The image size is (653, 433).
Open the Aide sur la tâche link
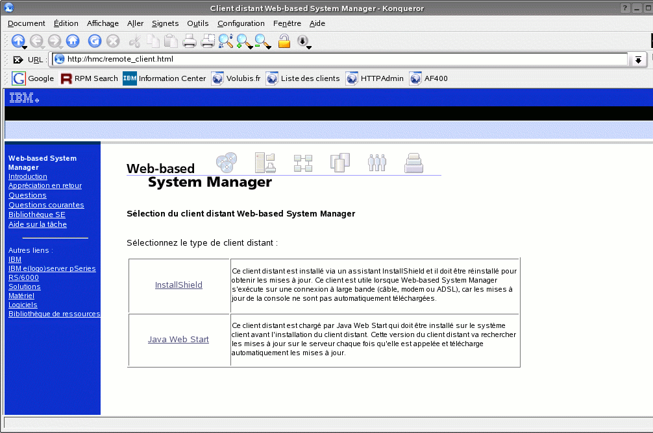(38, 224)
